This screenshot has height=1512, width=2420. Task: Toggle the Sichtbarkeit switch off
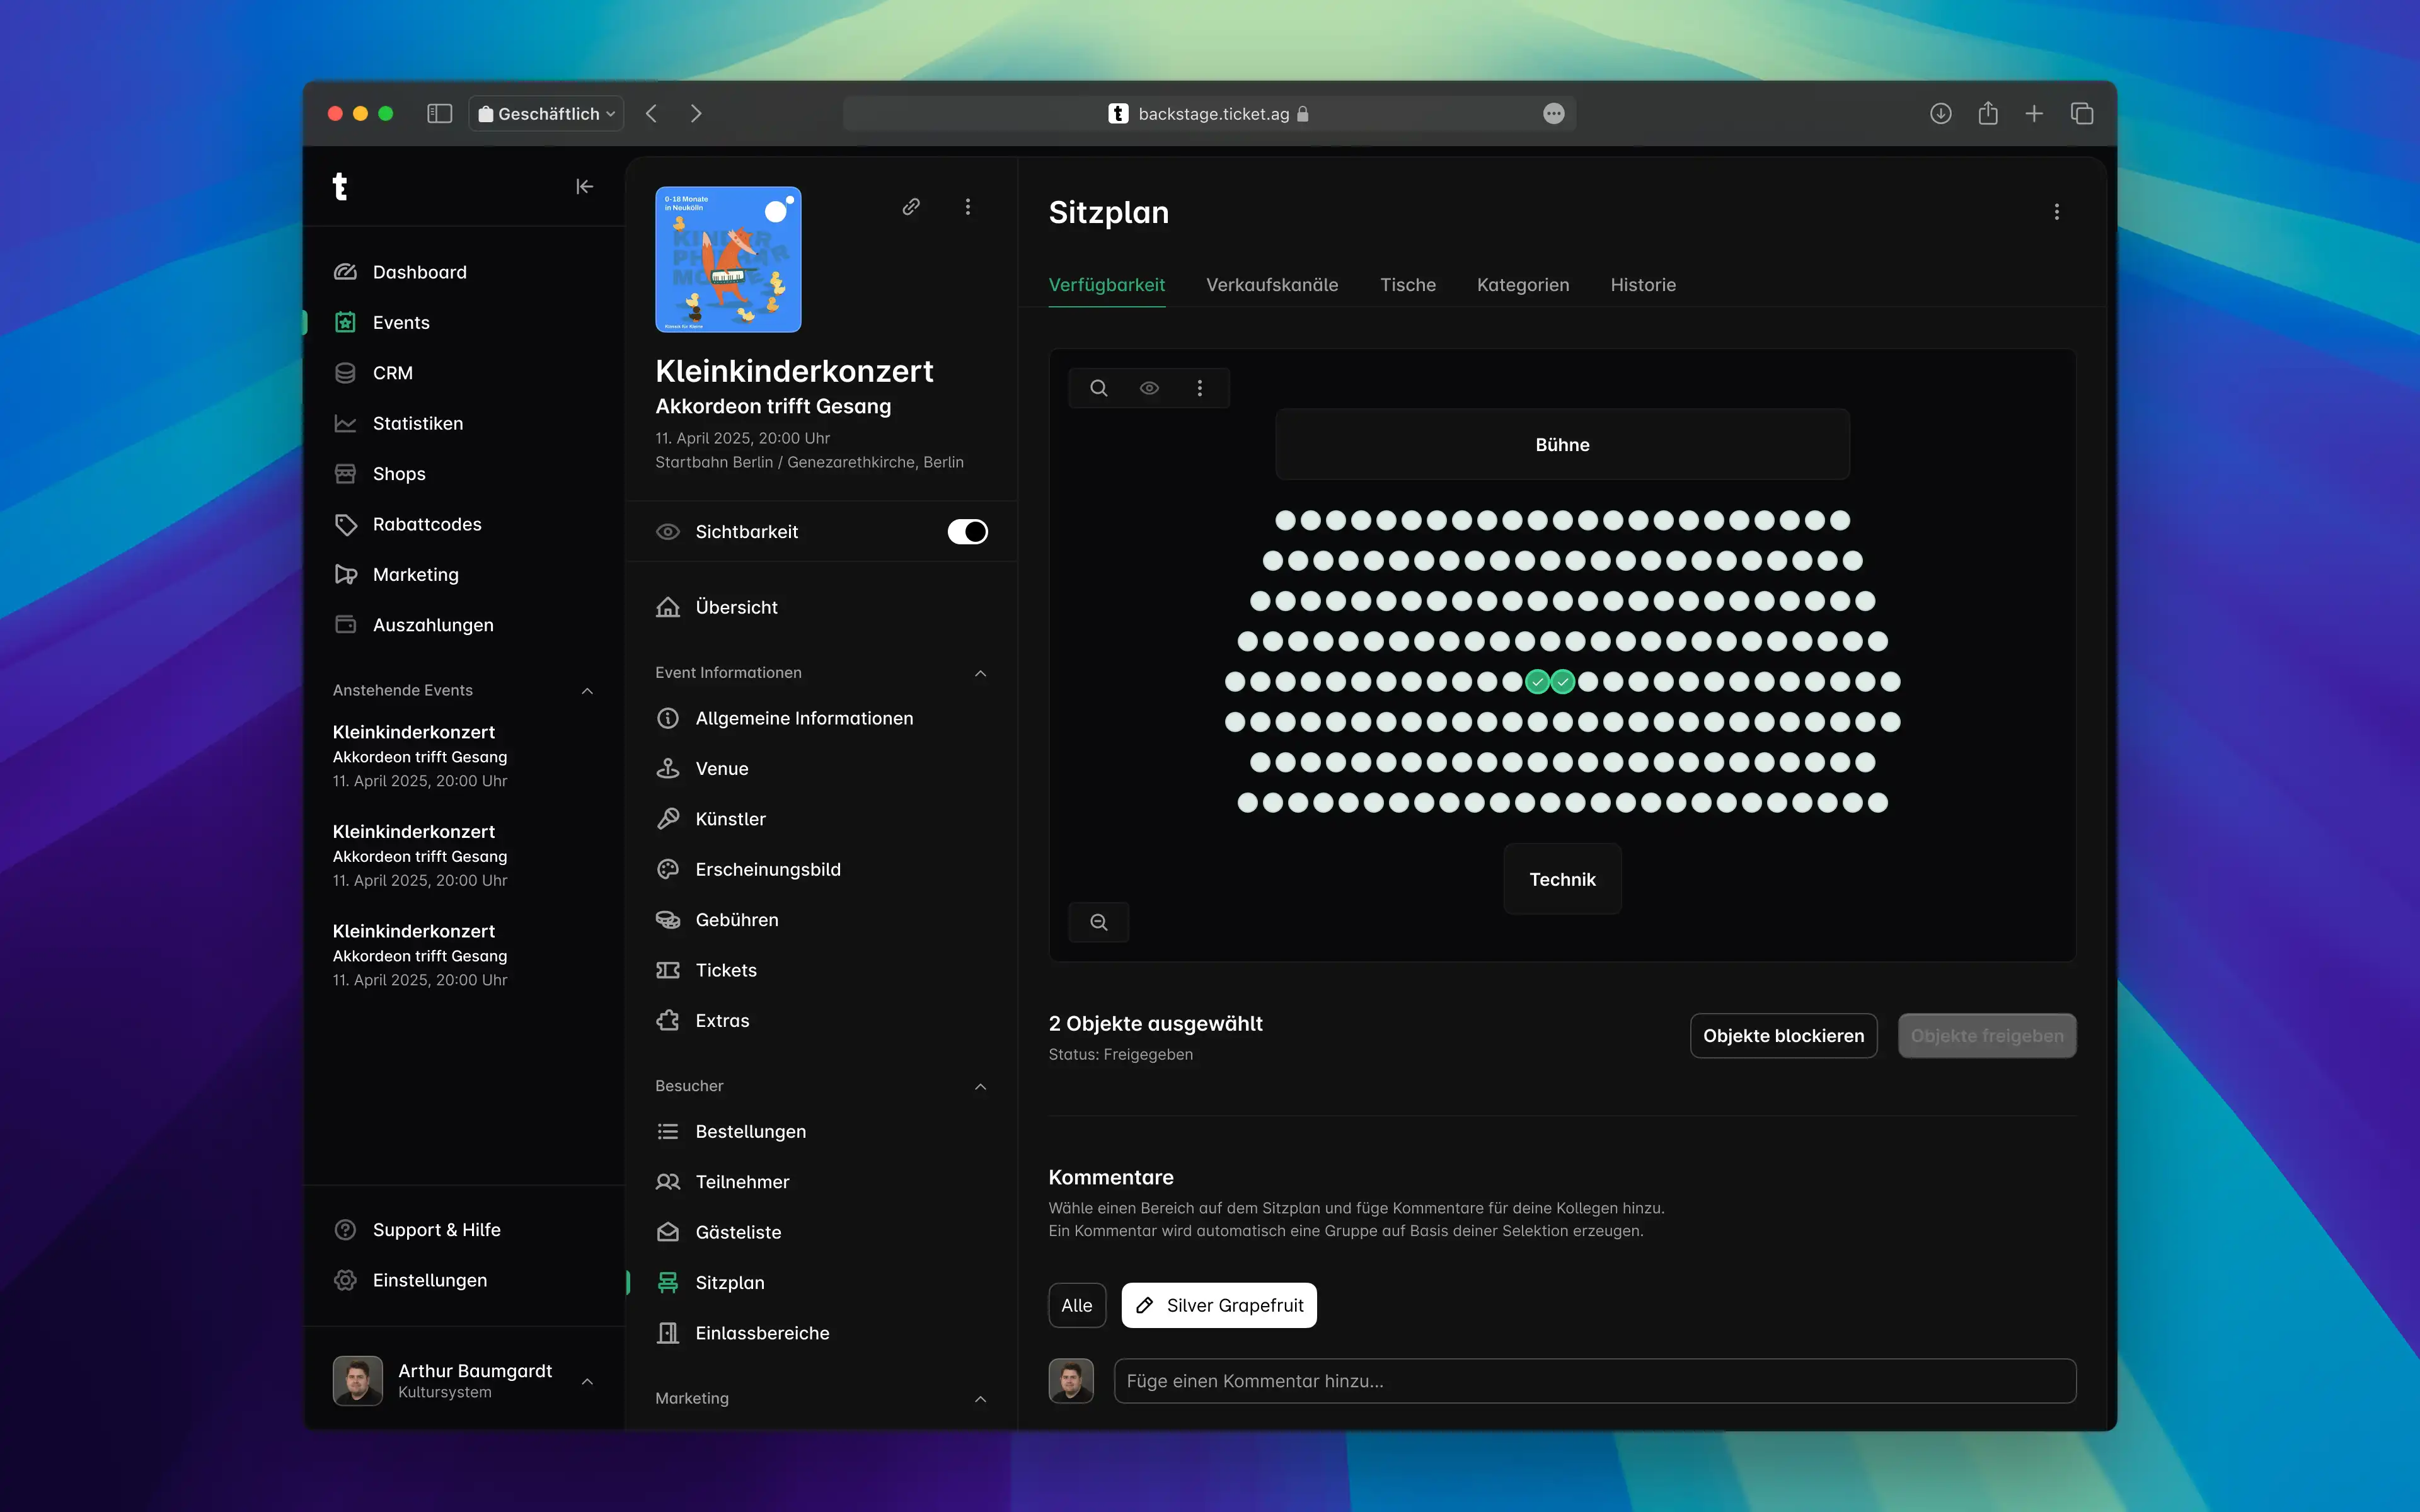(967, 532)
